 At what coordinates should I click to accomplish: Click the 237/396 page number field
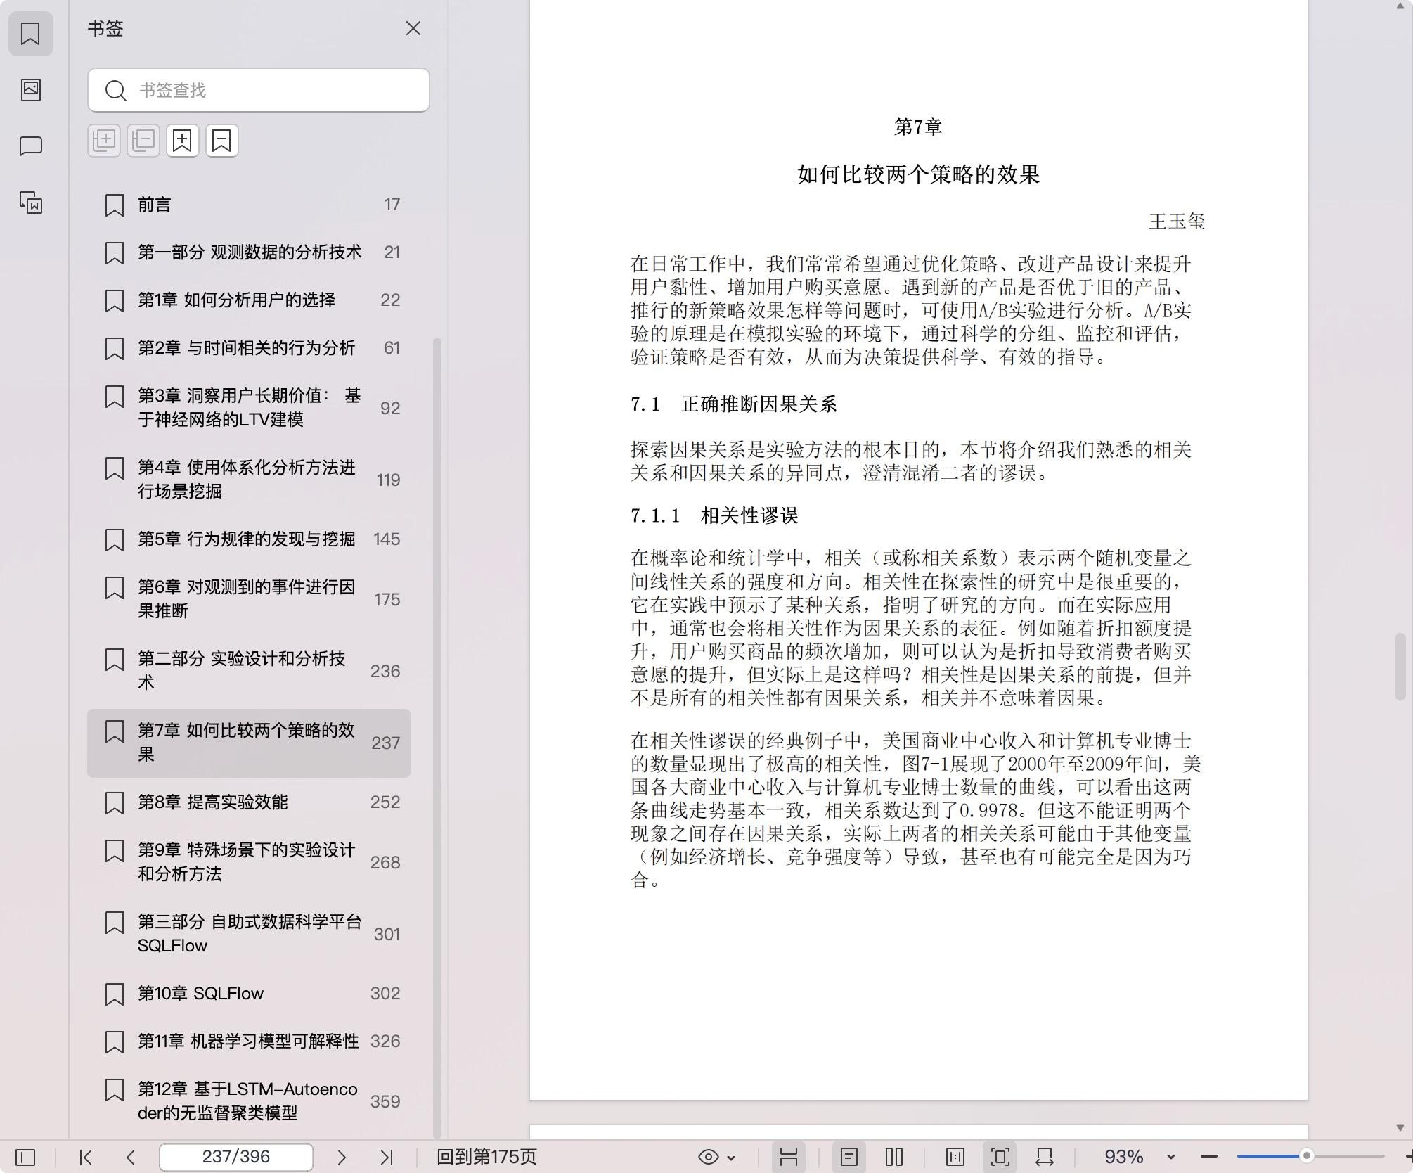pos(236,1157)
